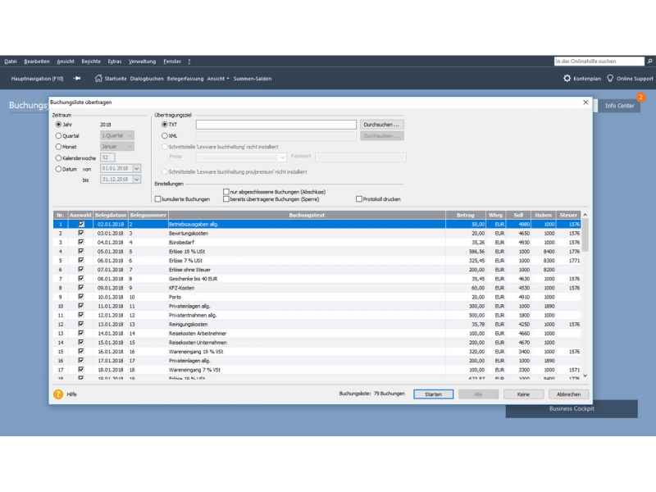Uncheck Auswahl for Bürobedarf row
656x492 pixels.
(80, 242)
